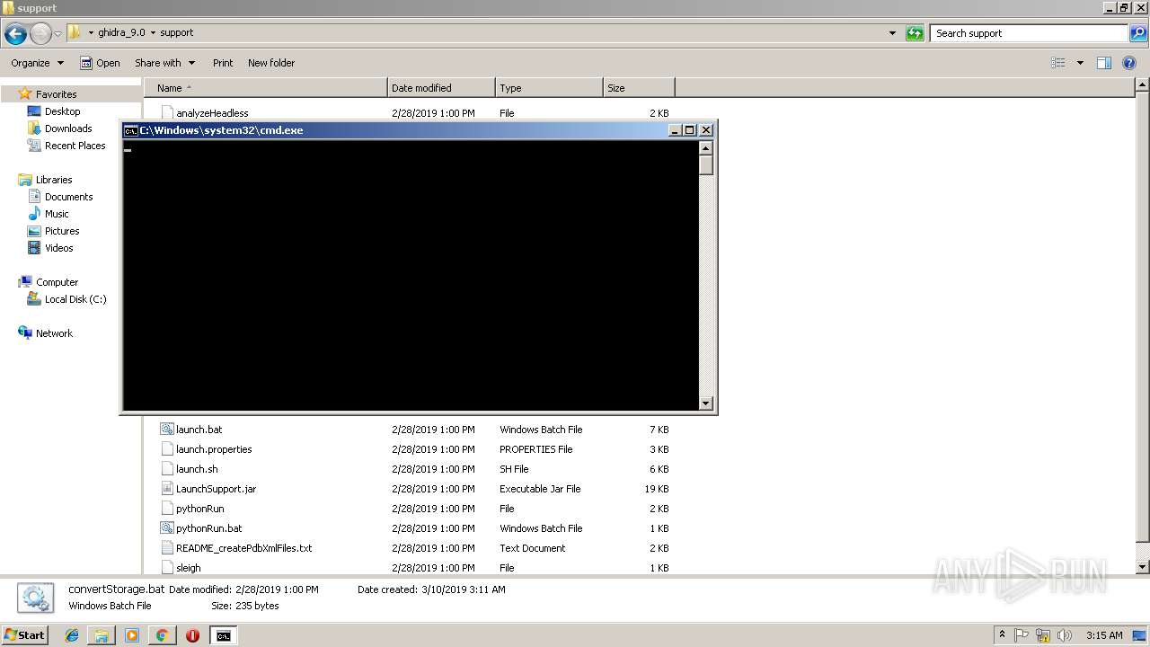This screenshot has width=1150, height=647.
Task: Expand the views options dropdown arrow
Action: pos(1080,63)
